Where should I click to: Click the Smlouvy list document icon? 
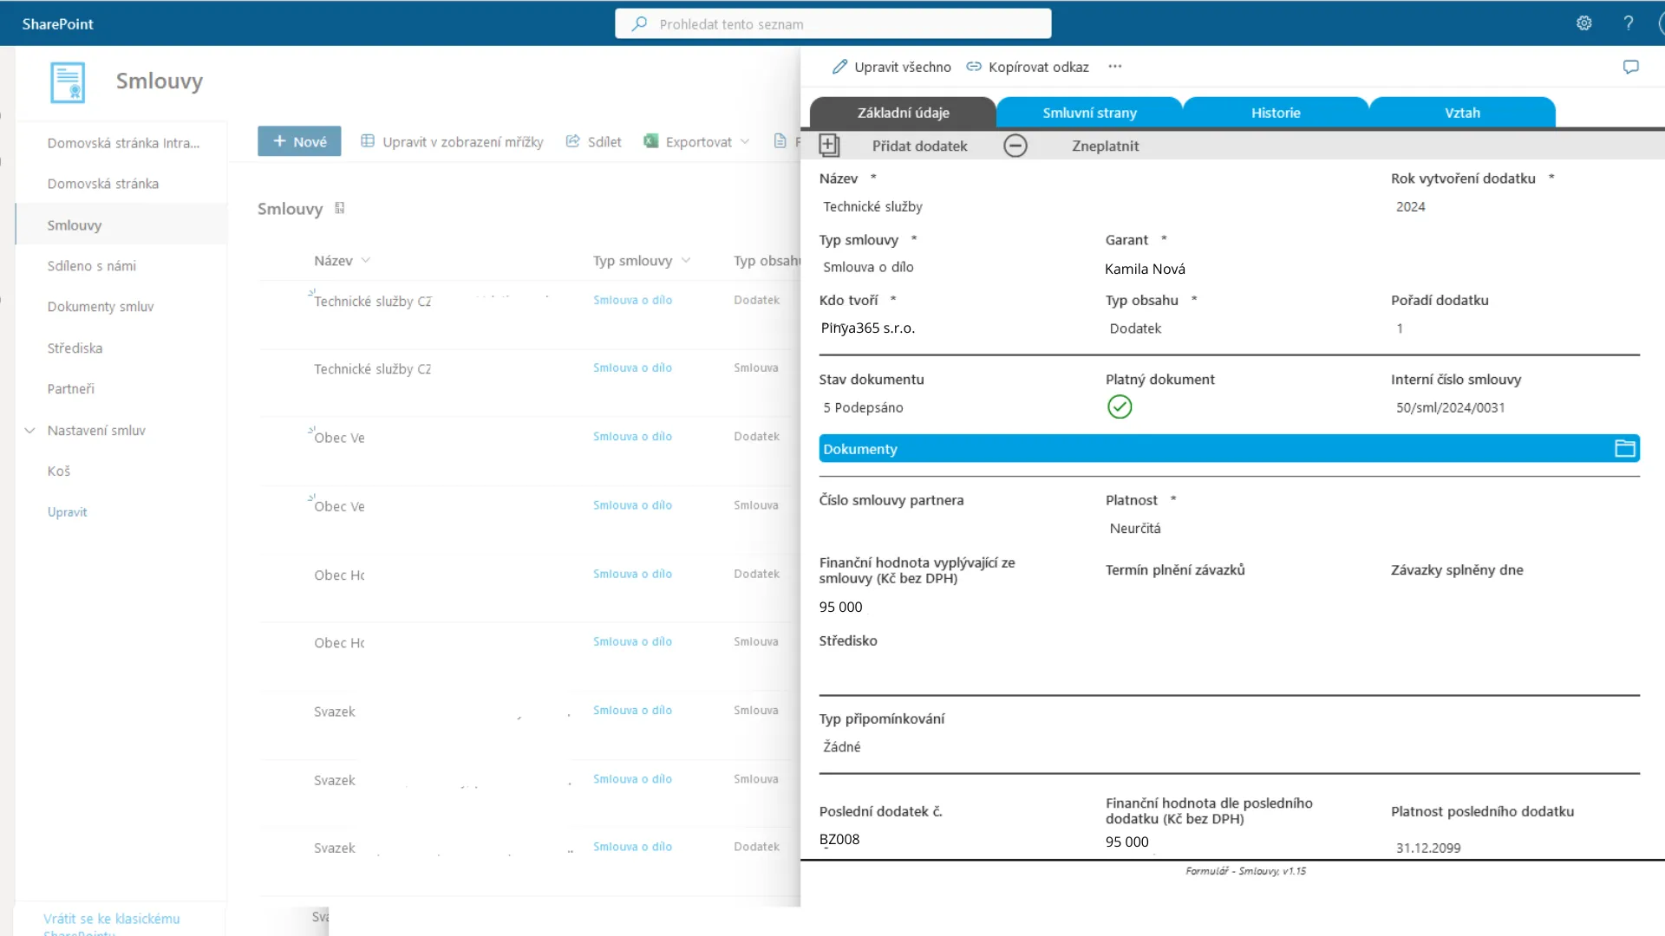(68, 82)
